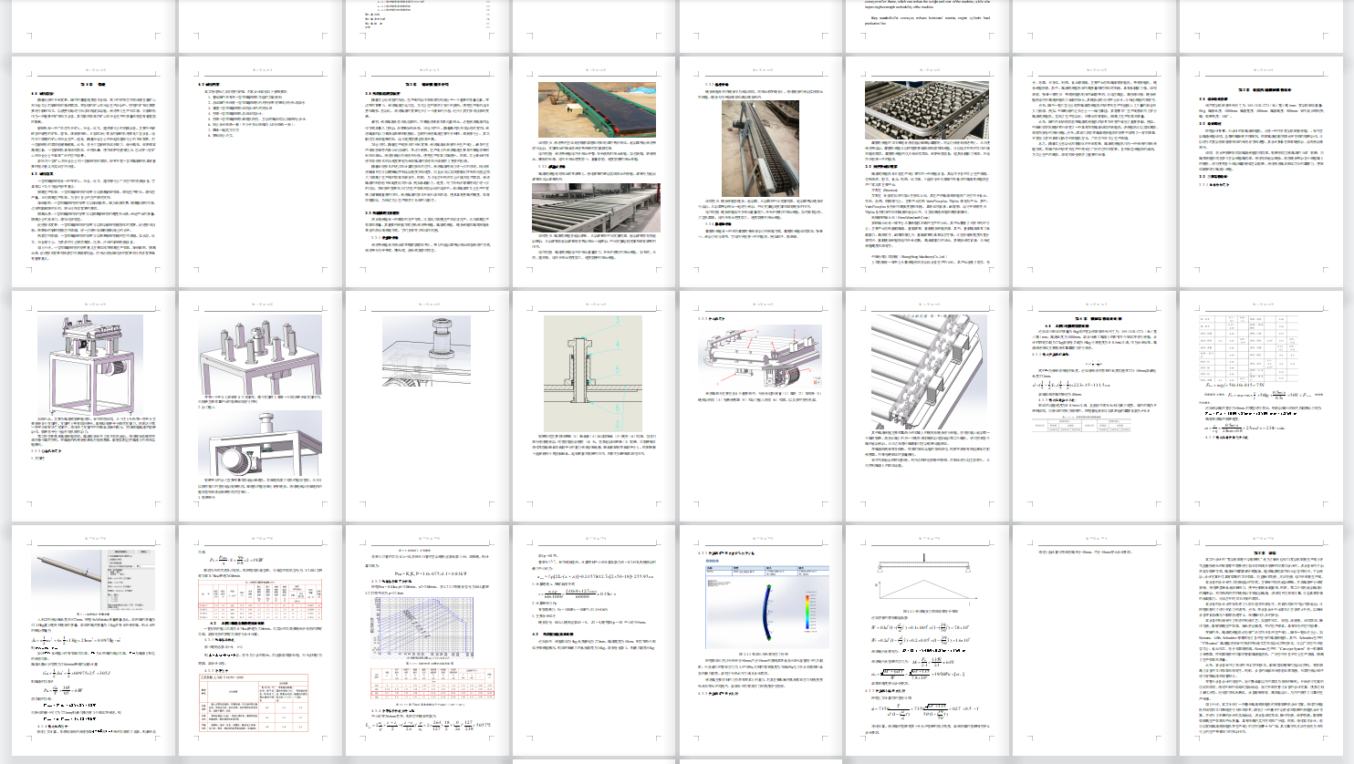Open the page with the beam moment diagram
Image resolution: width=1354 pixels, height=764 pixels.
[x=929, y=640]
